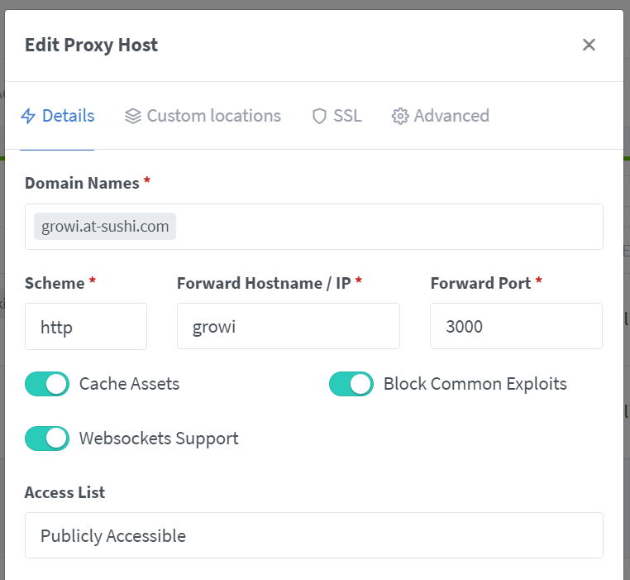Switch to the Custom locations tab
The width and height of the screenshot is (630, 580).
[203, 116]
